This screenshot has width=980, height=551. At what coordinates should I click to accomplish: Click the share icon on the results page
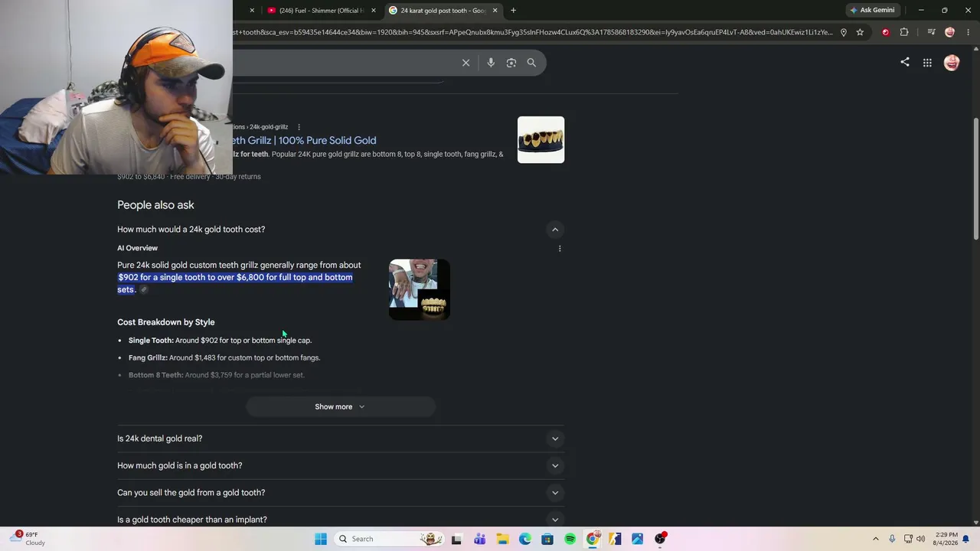coord(905,62)
